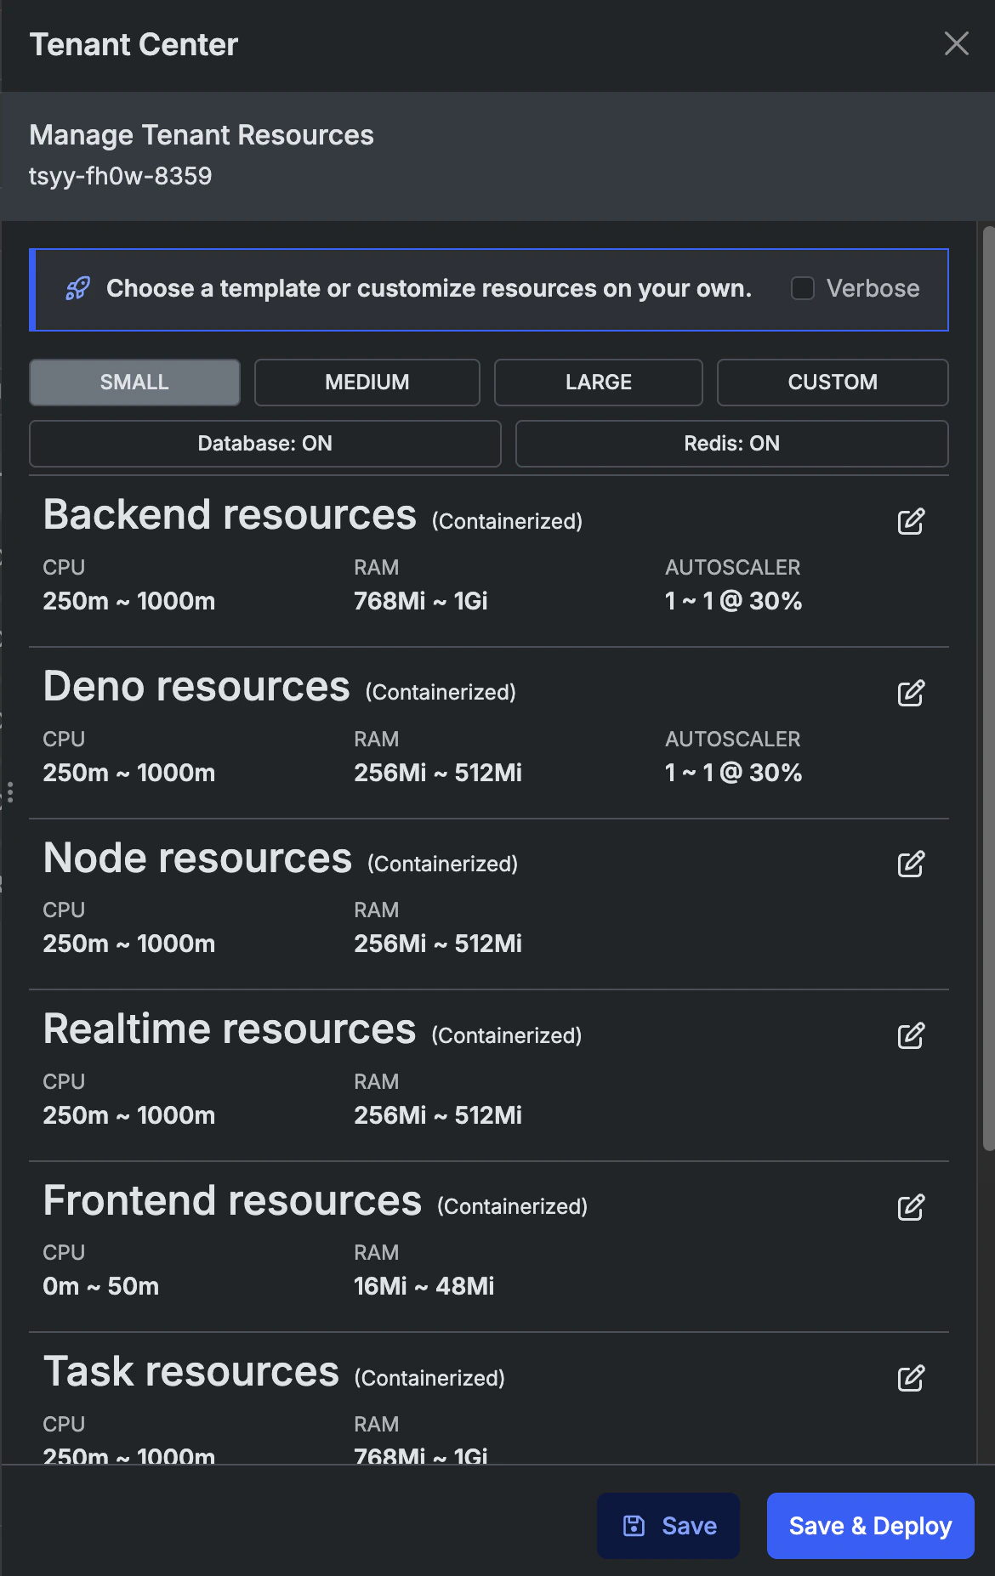This screenshot has width=995, height=1576.
Task: Toggle the Redis: ON button
Action: pos(732,444)
